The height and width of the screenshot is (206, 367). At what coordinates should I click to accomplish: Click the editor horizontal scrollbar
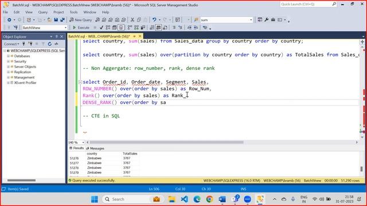167,142
